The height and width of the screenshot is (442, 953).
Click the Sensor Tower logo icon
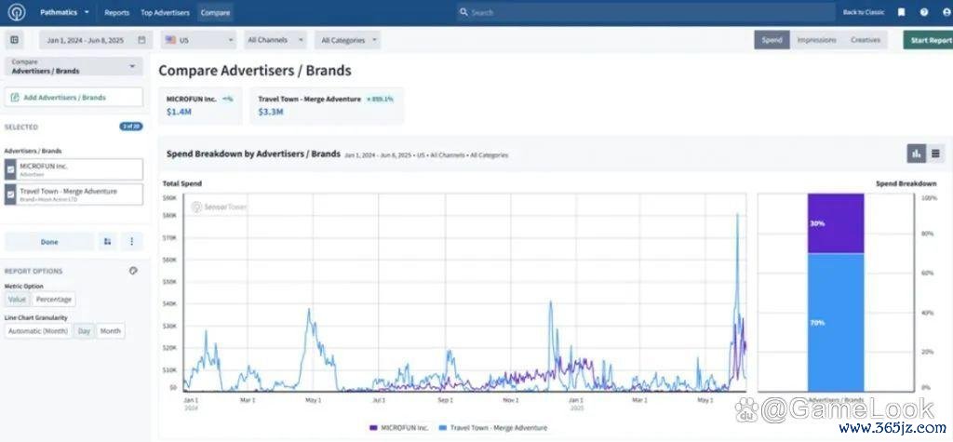[x=17, y=12]
